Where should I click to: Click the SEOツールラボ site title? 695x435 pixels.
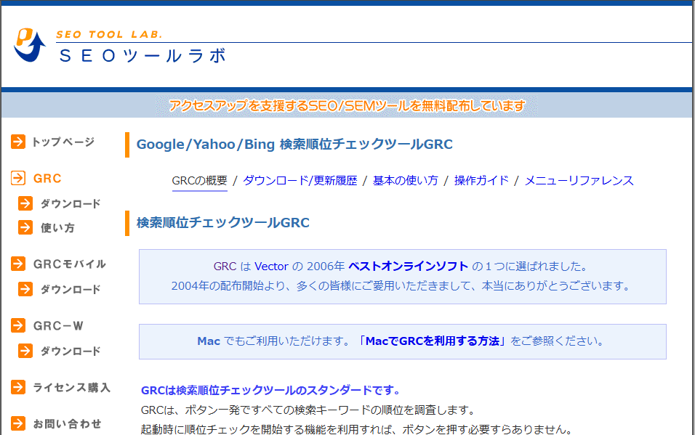142,57
